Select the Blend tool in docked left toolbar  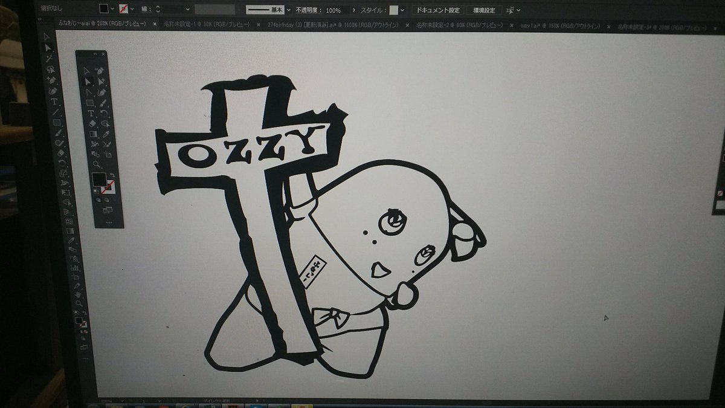coord(71,250)
